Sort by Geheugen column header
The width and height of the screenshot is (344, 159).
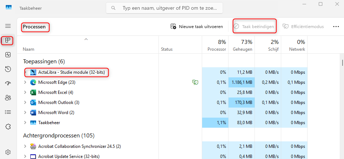(x=241, y=45)
